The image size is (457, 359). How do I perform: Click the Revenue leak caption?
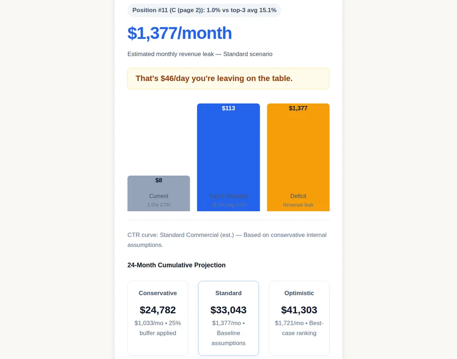pyautogui.click(x=298, y=205)
